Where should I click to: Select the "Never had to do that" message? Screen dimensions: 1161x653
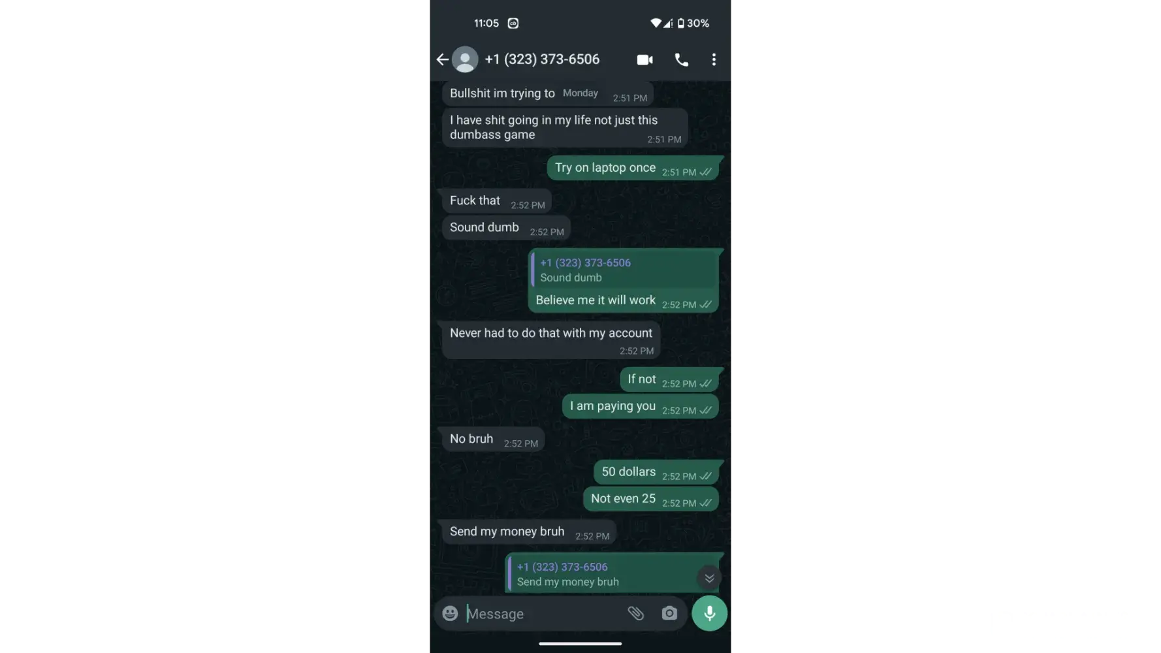click(x=551, y=340)
